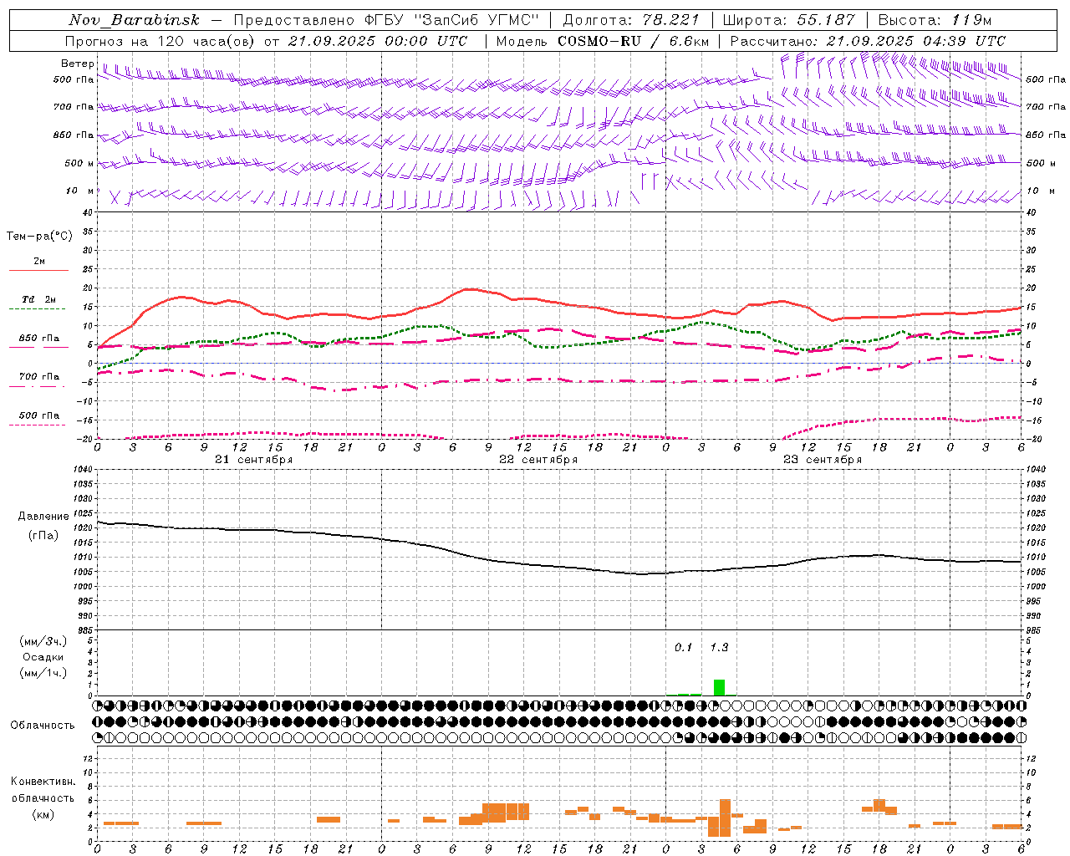Click the '500 м' wind level label on left

pos(80,163)
